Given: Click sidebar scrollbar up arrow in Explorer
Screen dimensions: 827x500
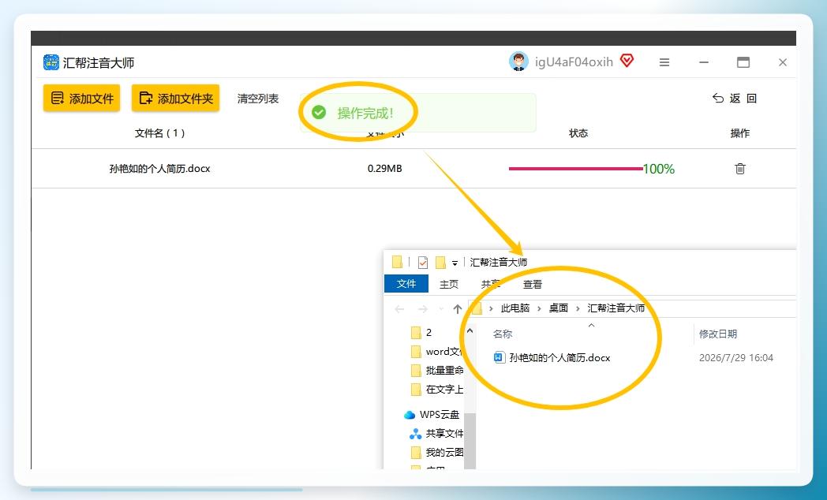Looking at the screenshot, I should click(470, 330).
